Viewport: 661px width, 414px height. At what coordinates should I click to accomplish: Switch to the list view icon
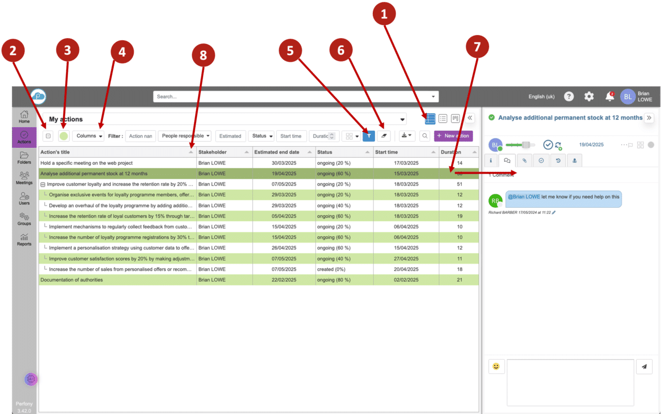(x=443, y=118)
